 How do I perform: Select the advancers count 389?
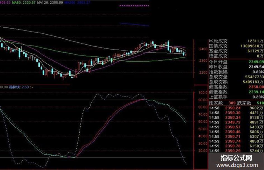[x=232, y=103]
